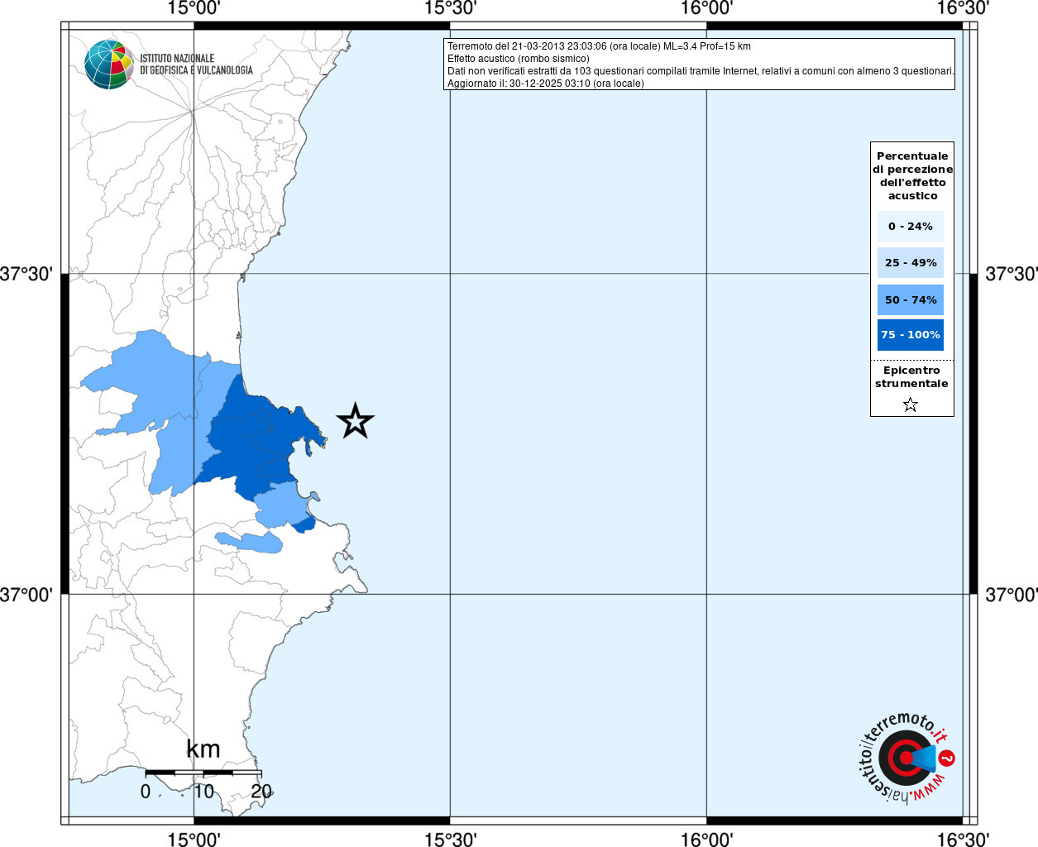
Task: Click the epicenter star on the map
Action: click(356, 421)
